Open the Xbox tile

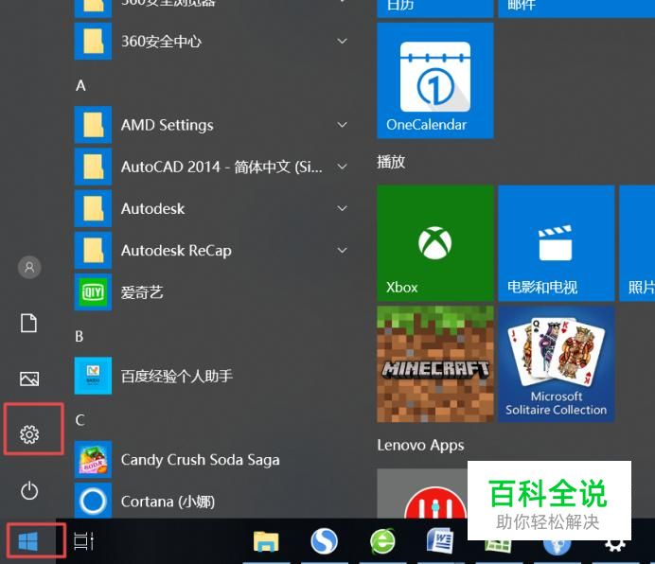click(x=434, y=243)
